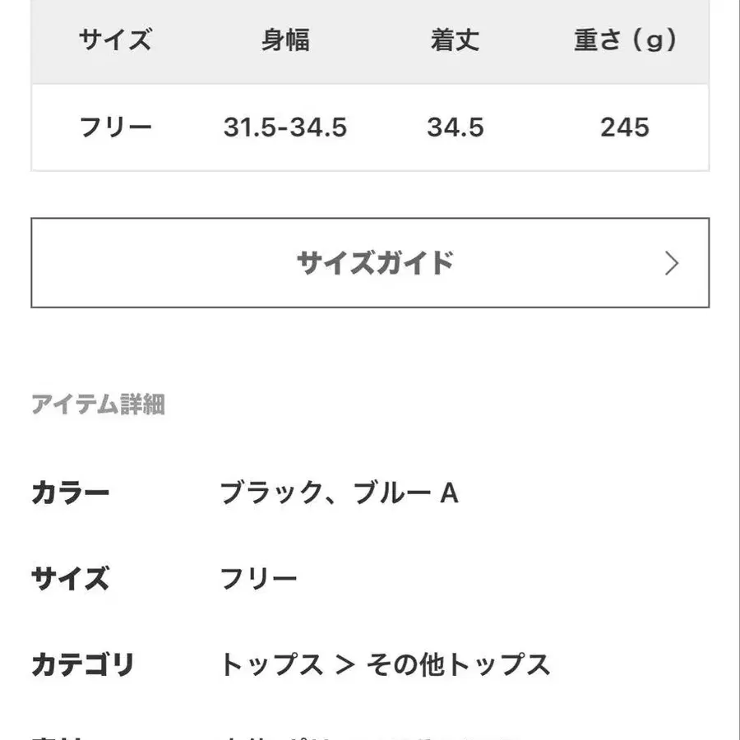Select the 245 weight value
The image size is (740, 740).
[x=625, y=127]
